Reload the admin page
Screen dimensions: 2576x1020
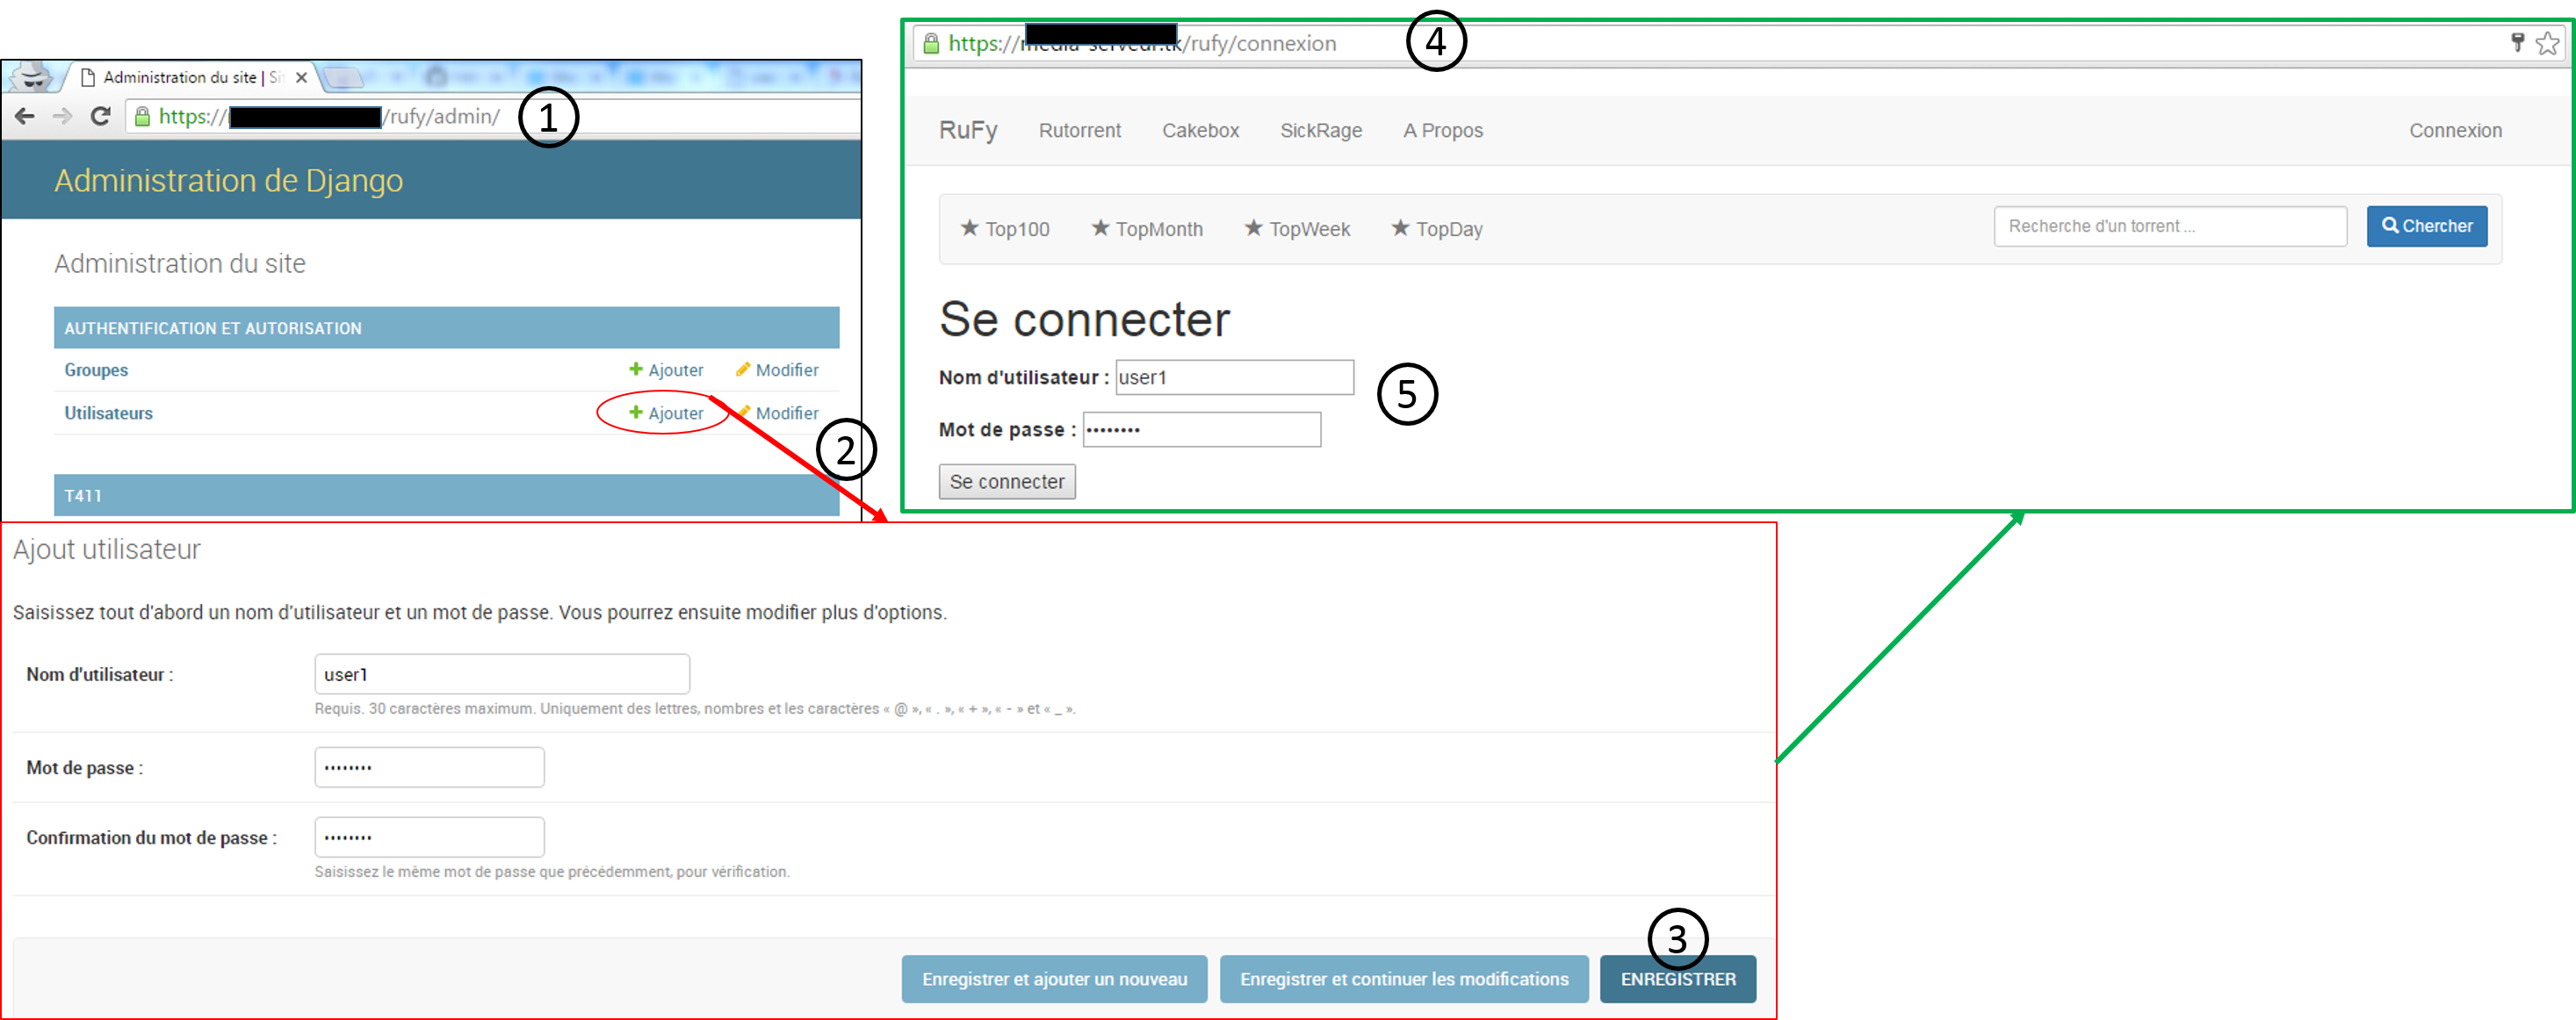(100, 117)
